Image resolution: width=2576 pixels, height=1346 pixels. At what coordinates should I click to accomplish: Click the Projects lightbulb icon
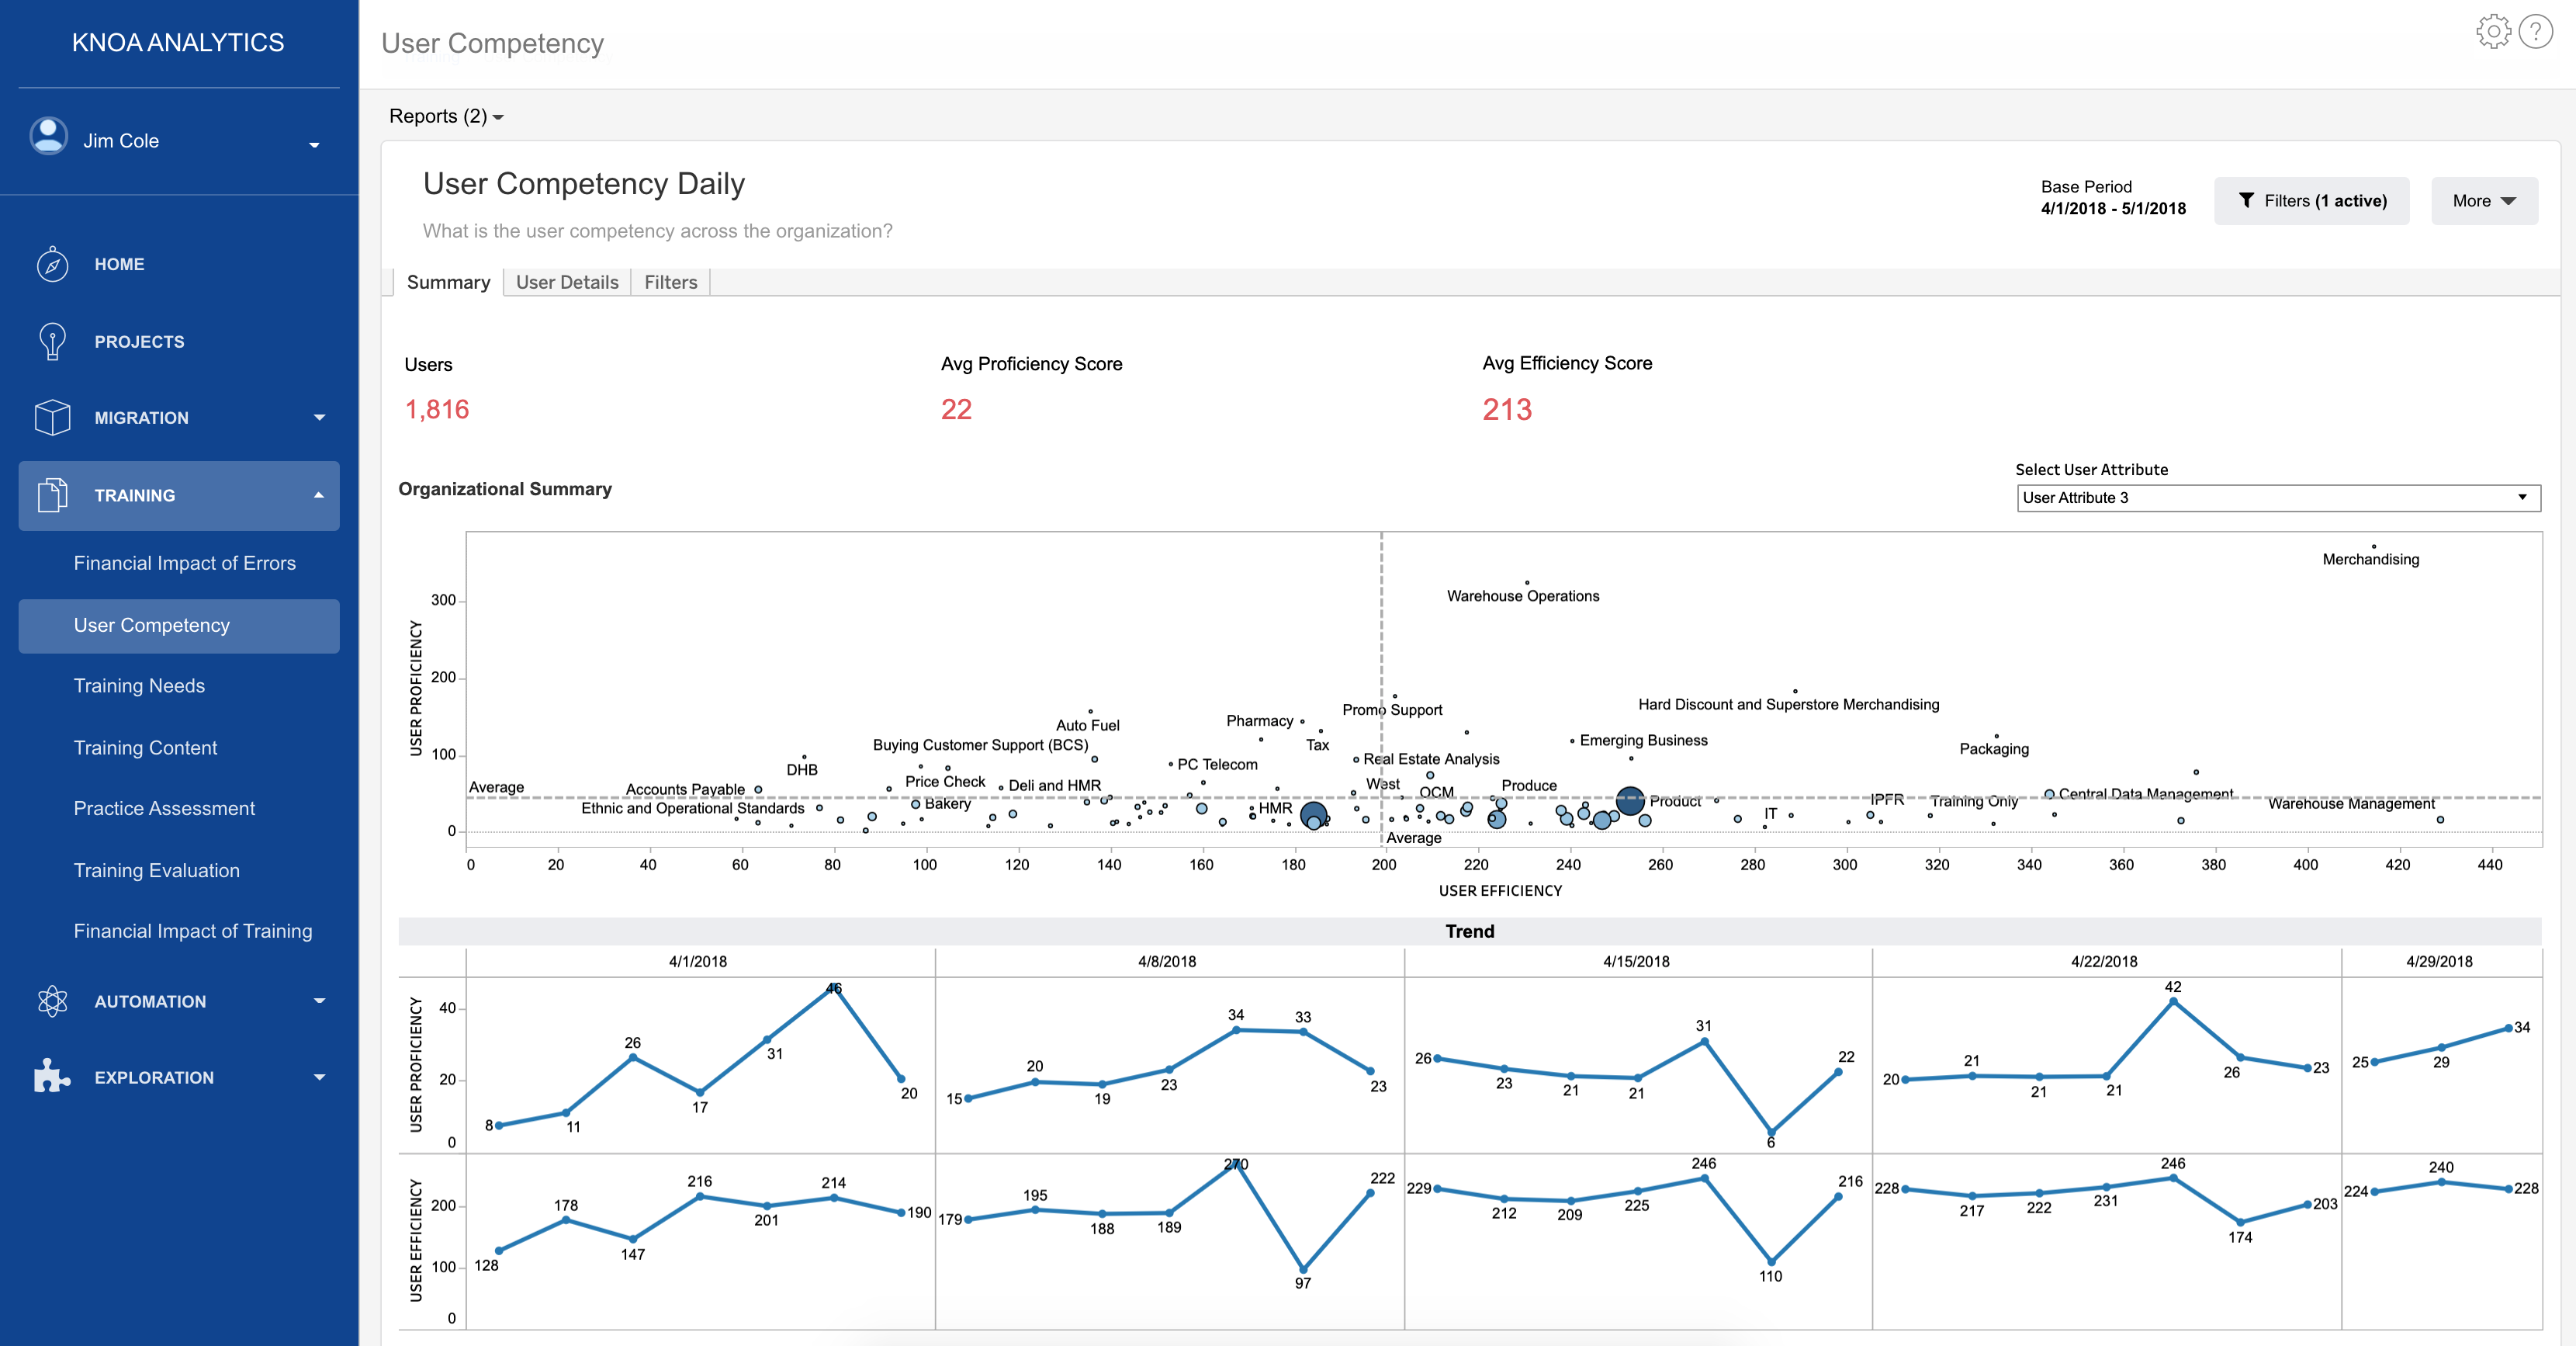pyautogui.click(x=52, y=342)
